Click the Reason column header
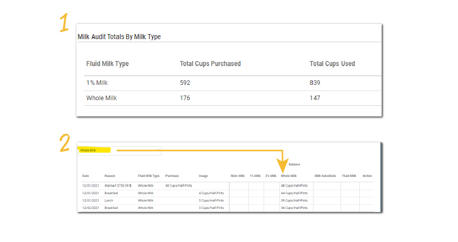Image resolution: width=458 pixels, height=242 pixels. coord(110,176)
